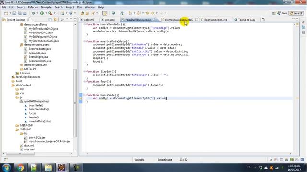Select buscaVendedor() outline entry in tree

(39, 109)
